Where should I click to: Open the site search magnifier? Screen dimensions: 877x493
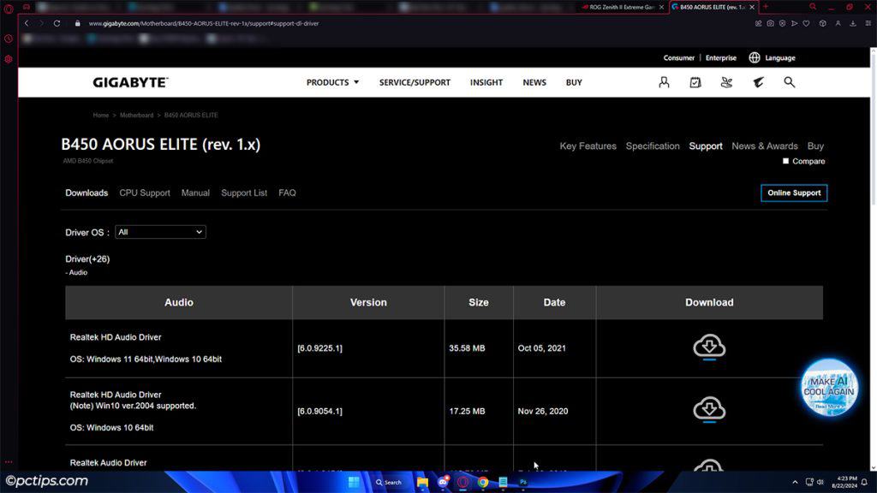pyautogui.click(x=789, y=82)
